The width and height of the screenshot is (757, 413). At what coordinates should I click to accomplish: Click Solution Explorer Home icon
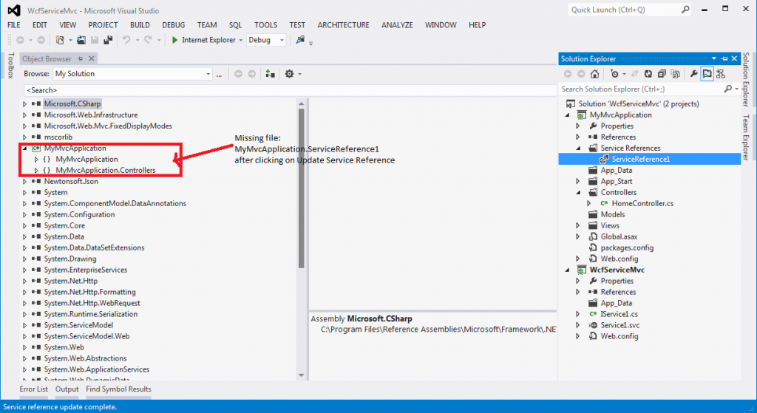pos(595,74)
